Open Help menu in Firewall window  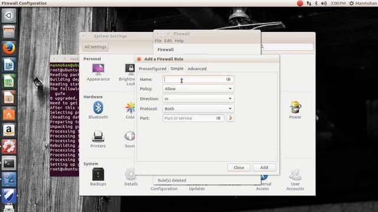(179, 41)
